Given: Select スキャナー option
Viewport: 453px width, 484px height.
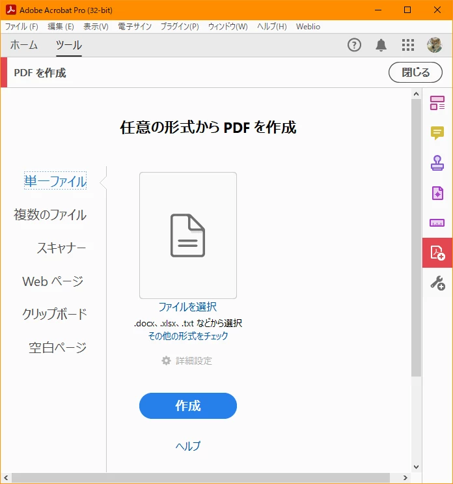Looking at the screenshot, I should tap(61, 248).
